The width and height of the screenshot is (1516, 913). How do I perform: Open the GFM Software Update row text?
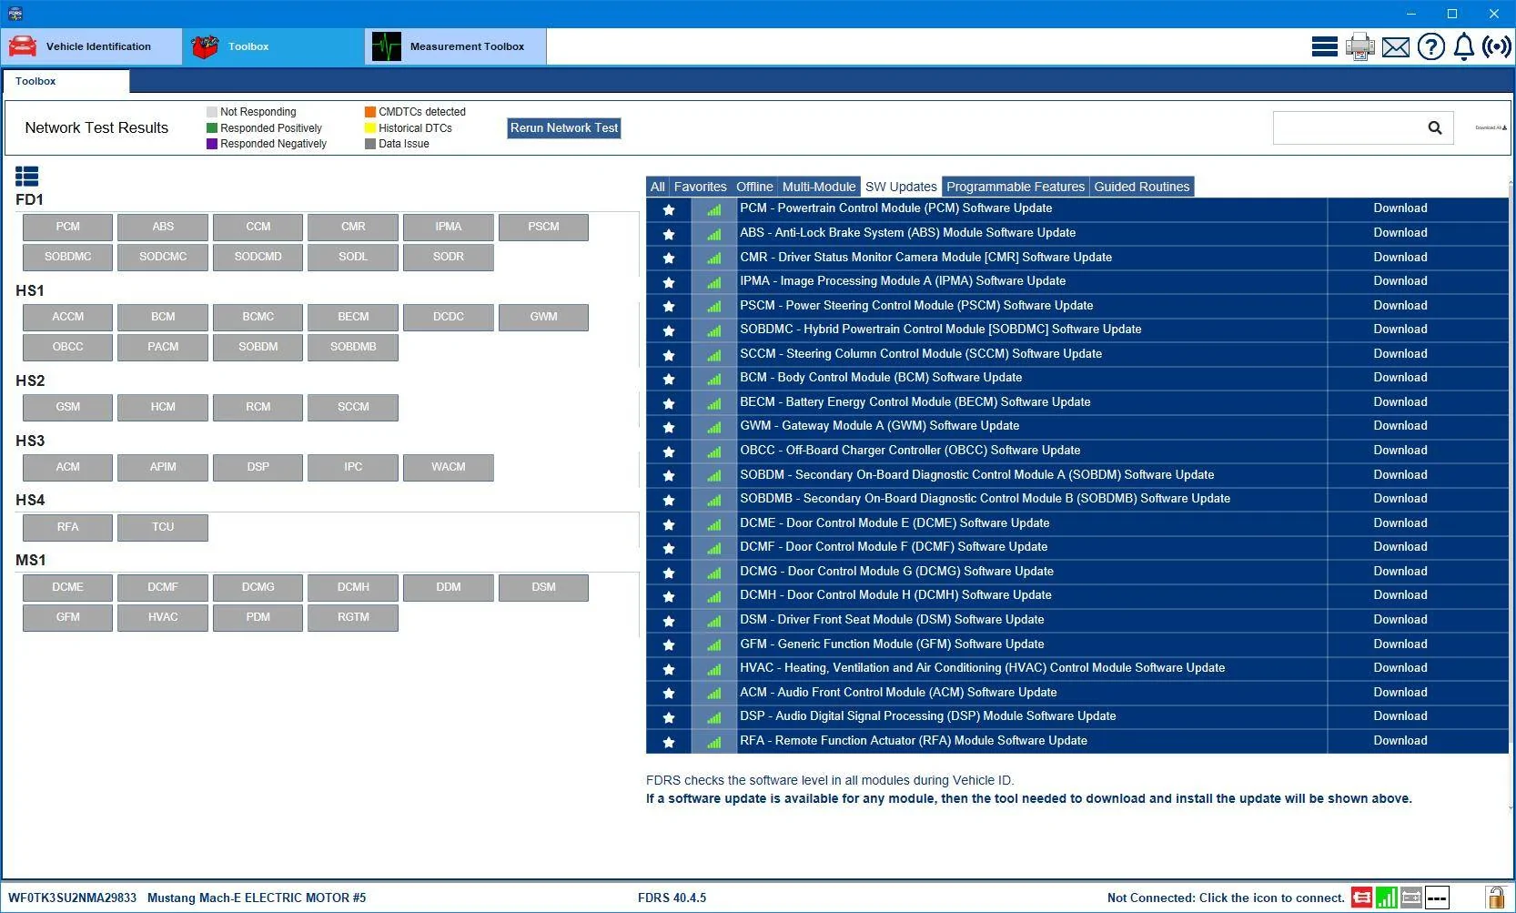pos(892,644)
